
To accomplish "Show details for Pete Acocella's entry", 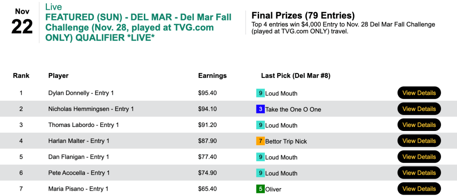I will pyautogui.click(x=419, y=173).
